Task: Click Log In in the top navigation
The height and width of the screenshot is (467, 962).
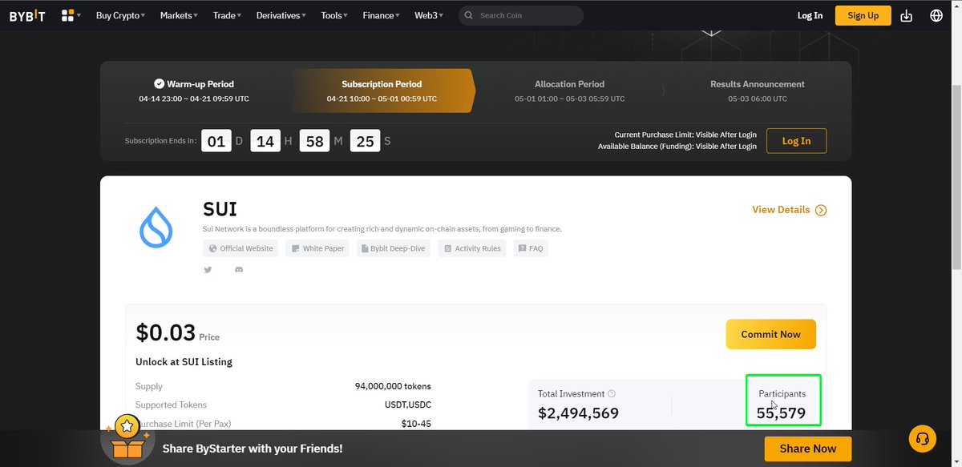Action: click(x=810, y=15)
